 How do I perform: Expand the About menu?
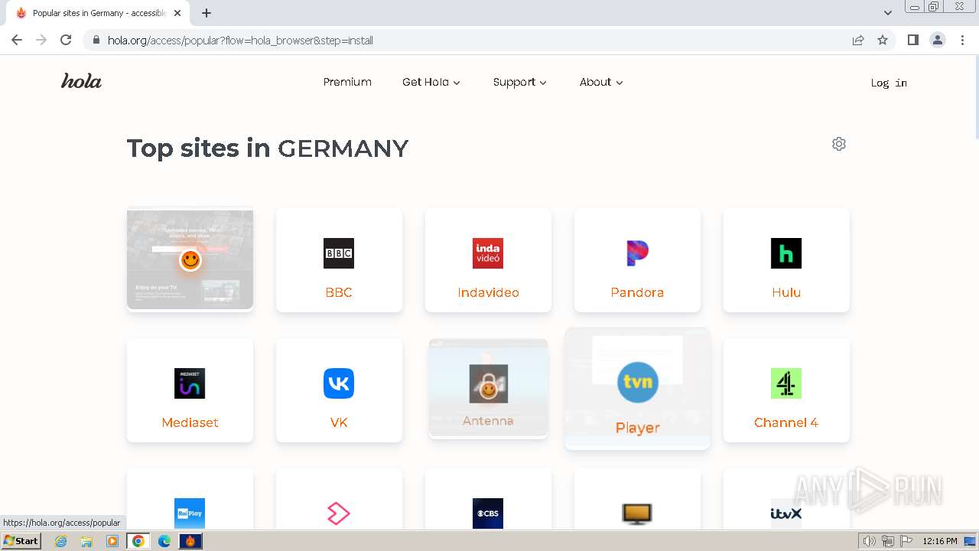tap(601, 82)
